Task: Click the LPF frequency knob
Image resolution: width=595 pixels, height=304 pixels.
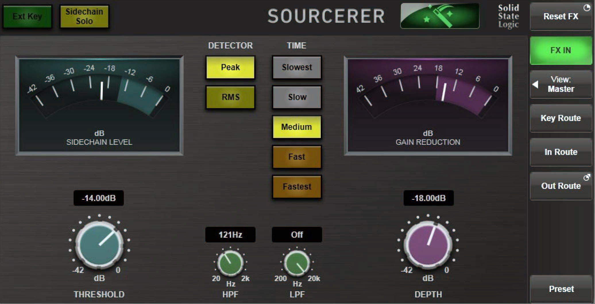Action: coord(297,263)
